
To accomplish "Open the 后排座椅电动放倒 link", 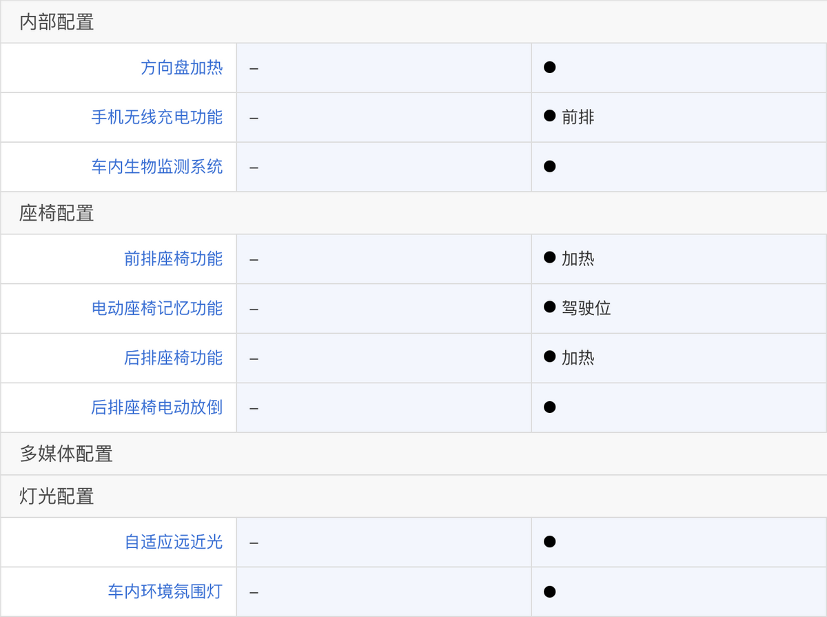I will point(157,408).
